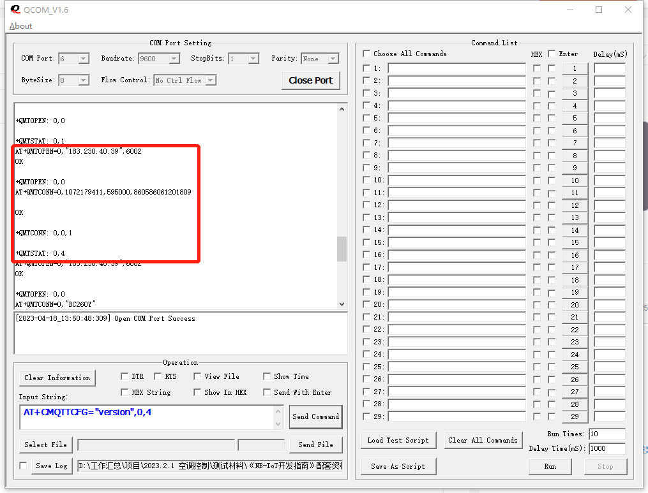Click send button 16 in command list

pyautogui.click(x=575, y=255)
